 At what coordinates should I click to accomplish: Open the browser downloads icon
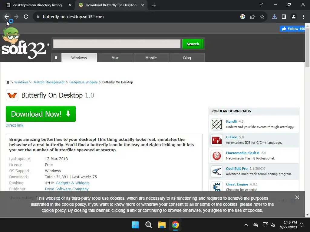[274, 17]
